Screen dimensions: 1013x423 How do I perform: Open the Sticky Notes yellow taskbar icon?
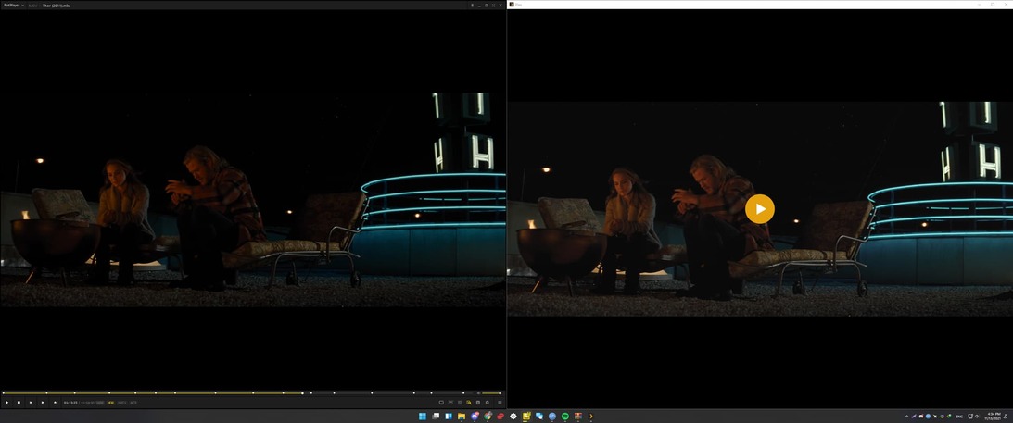click(x=526, y=416)
